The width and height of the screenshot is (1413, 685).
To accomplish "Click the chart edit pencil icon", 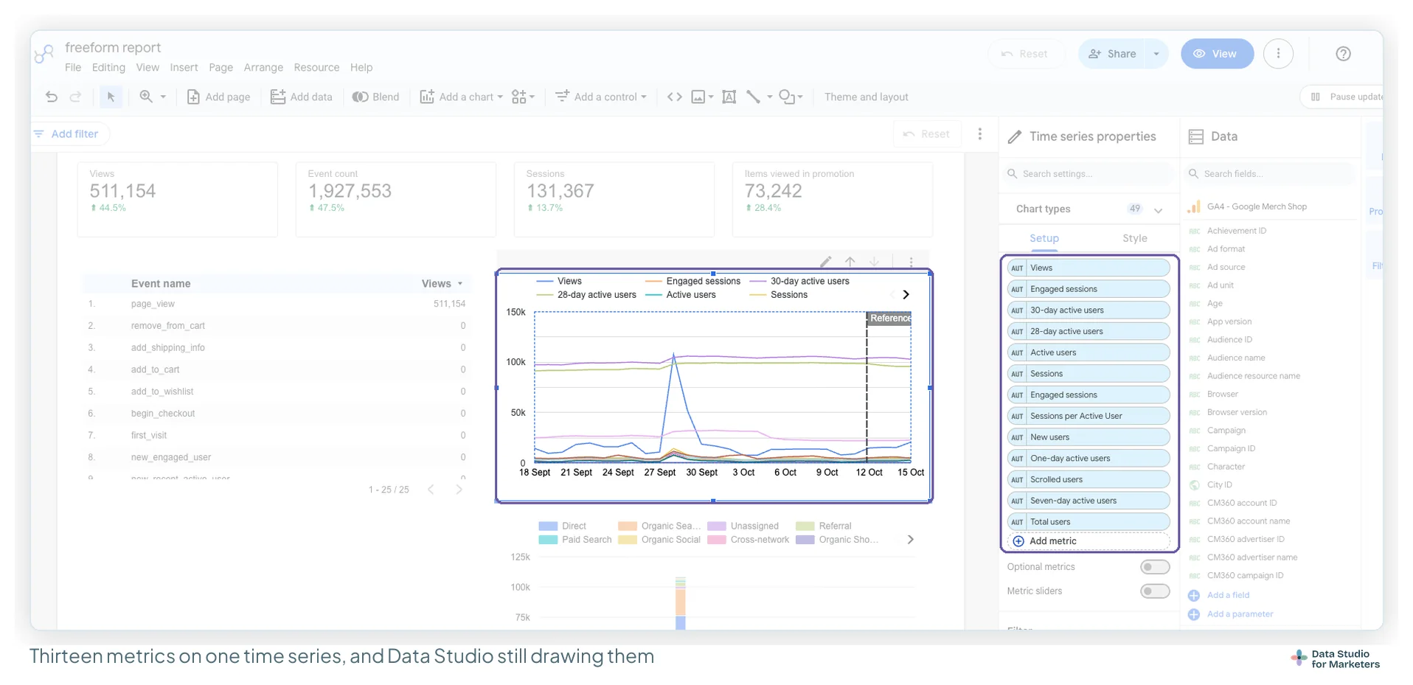I will [x=826, y=261].
